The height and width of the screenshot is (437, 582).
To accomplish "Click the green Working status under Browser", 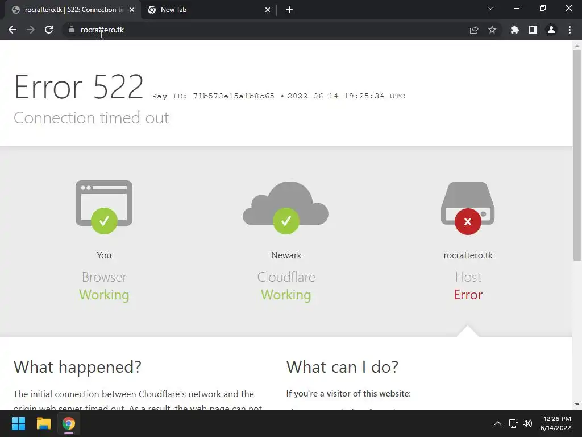I will pos(104,295).
